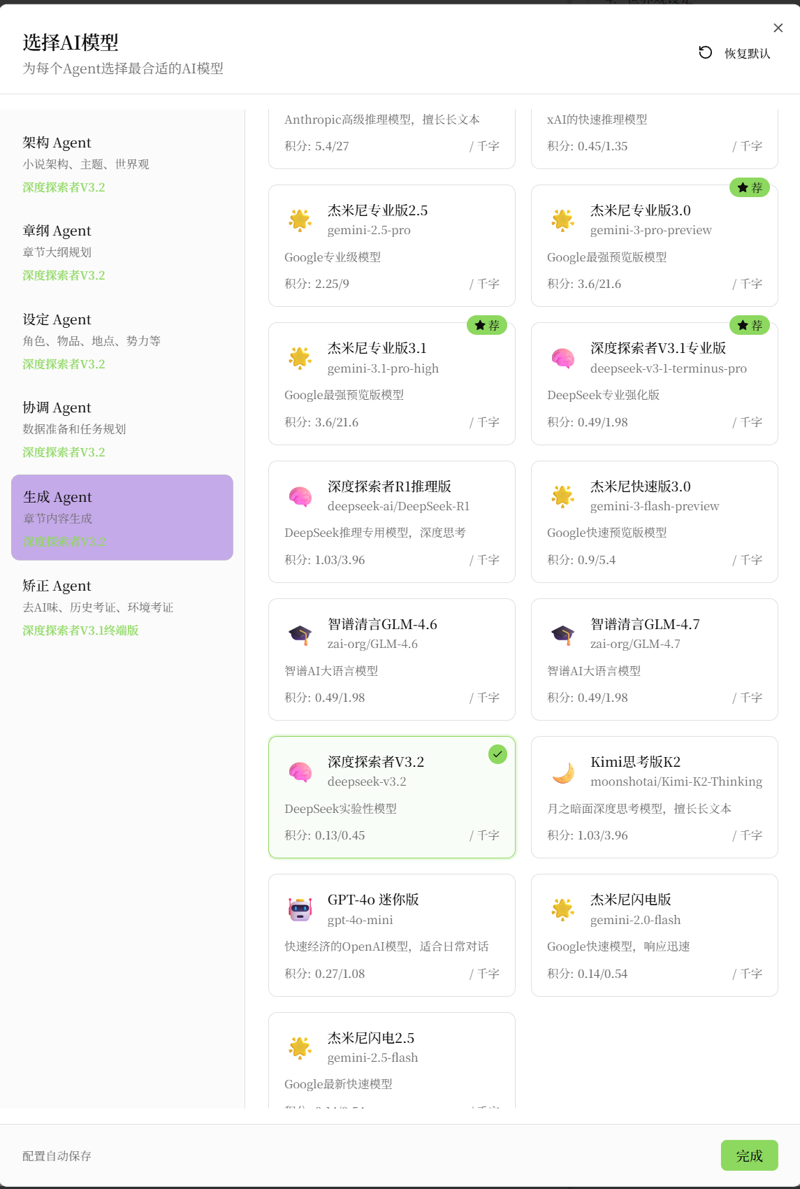This screenshot has height=1189, width=800.
Task: Click the star icon of 杰米尼专业版2.5
Action: click(300, 219)
